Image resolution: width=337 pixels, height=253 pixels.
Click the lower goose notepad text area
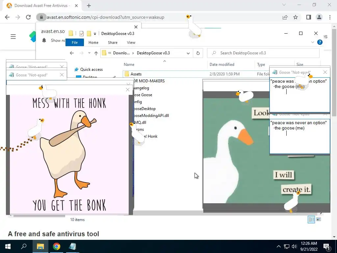(x=299, y=136)
